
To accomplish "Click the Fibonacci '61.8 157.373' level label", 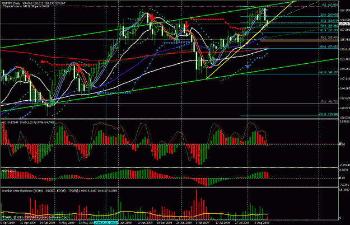I will [x=329, y=30].
